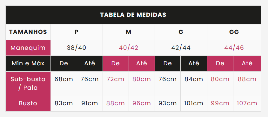Click the 44/46 manequim cell

234,48
